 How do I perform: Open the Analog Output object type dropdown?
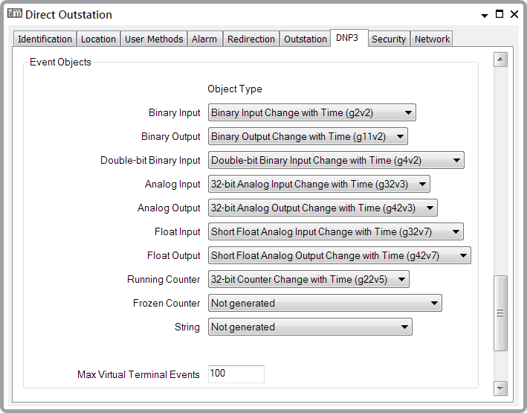(x=323, y=208)
